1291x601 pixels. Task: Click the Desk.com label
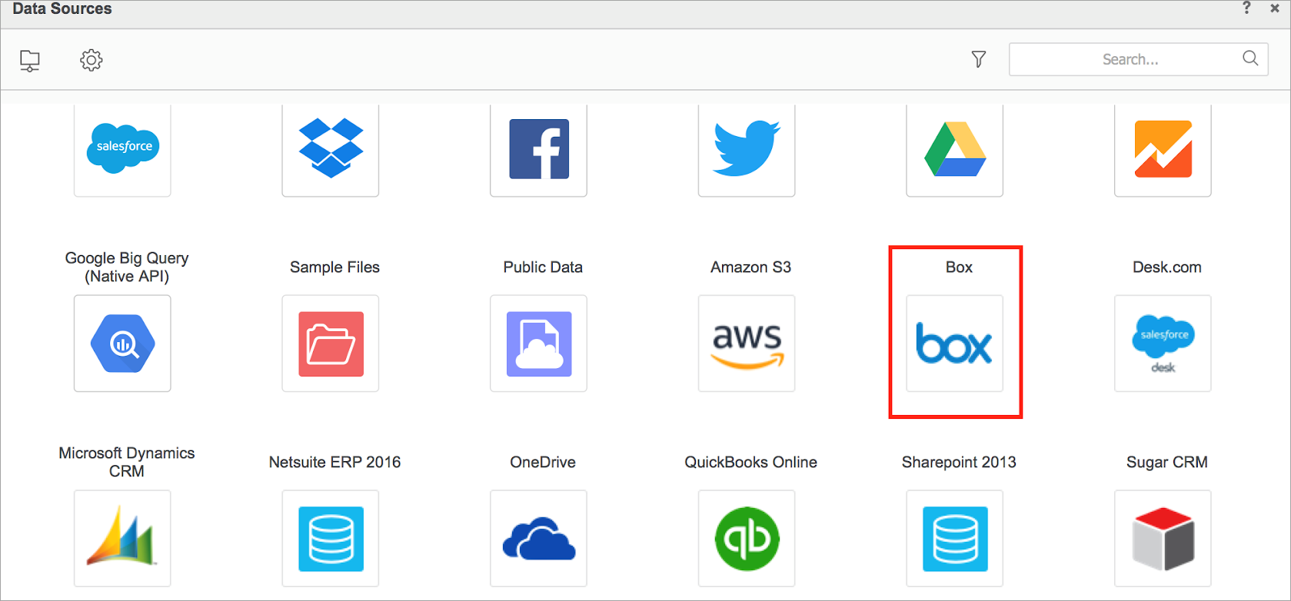click(x=1166, y=267)
